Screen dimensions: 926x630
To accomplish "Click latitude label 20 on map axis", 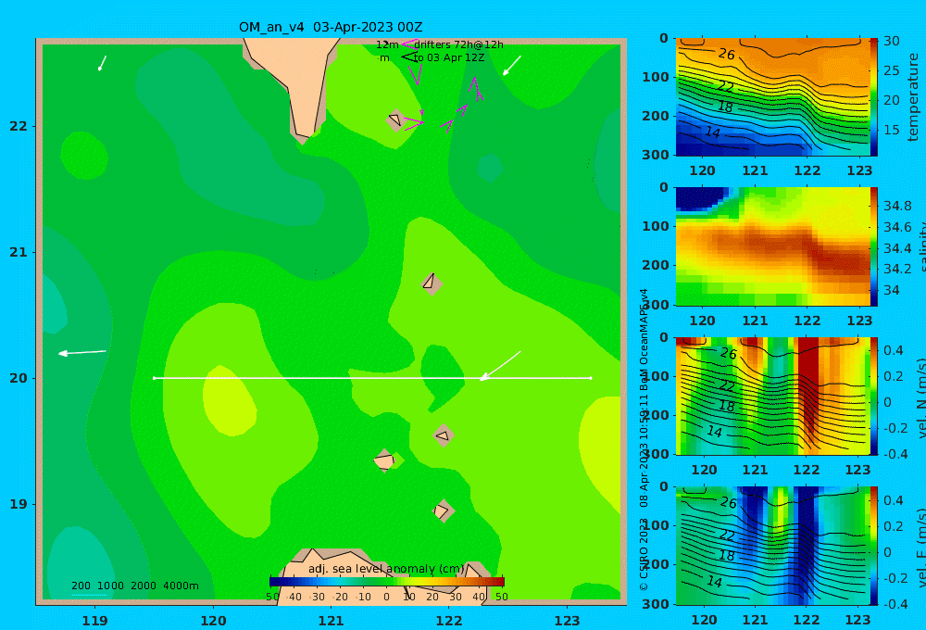I will [x=19, y=378].
